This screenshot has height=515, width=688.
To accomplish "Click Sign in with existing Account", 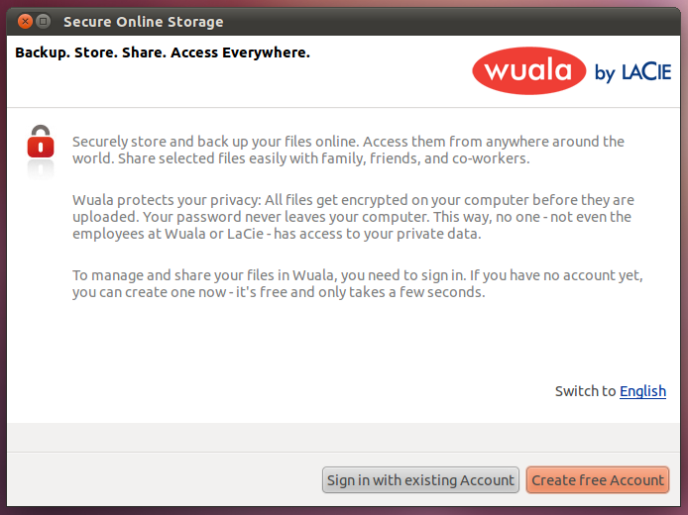I will click(x=420, y=480).
